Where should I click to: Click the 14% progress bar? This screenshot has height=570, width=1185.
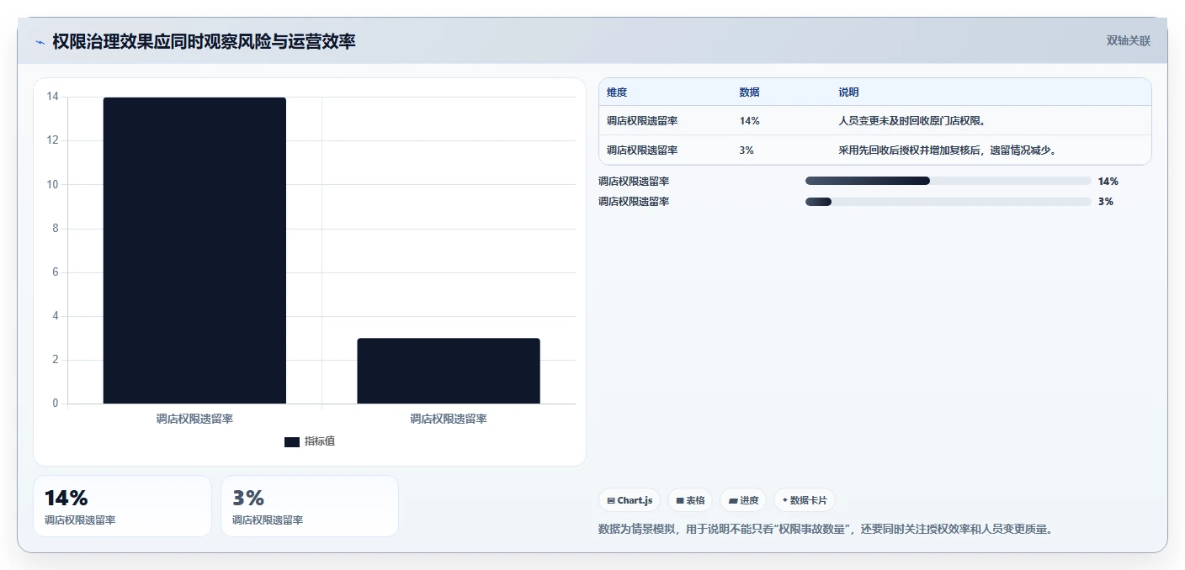(948, 181)
